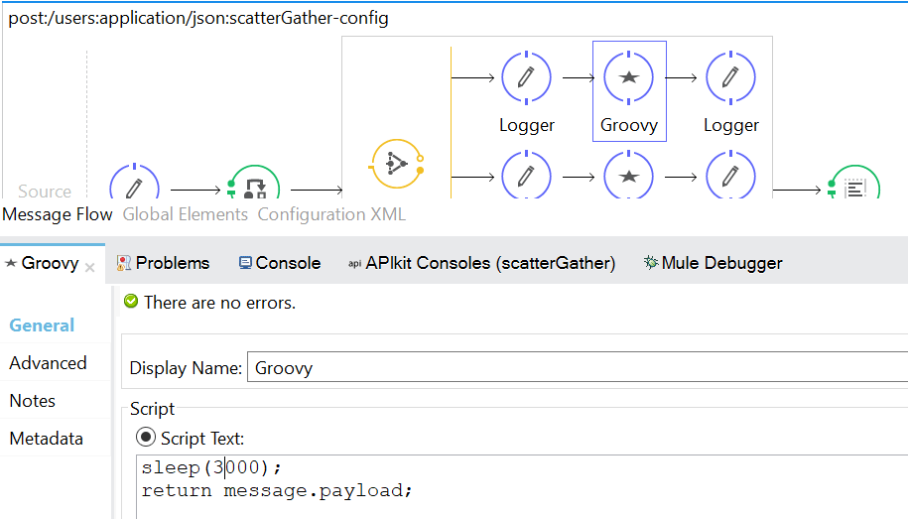This screenshot has height=519, width=908.
Task: Switch to the Problems tab
Action: click(163, 263)
